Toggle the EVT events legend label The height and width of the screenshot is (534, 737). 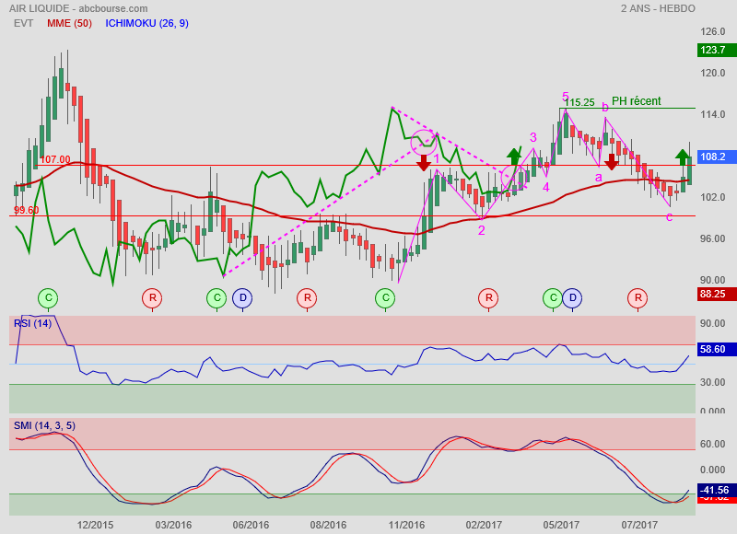[25, 22]
